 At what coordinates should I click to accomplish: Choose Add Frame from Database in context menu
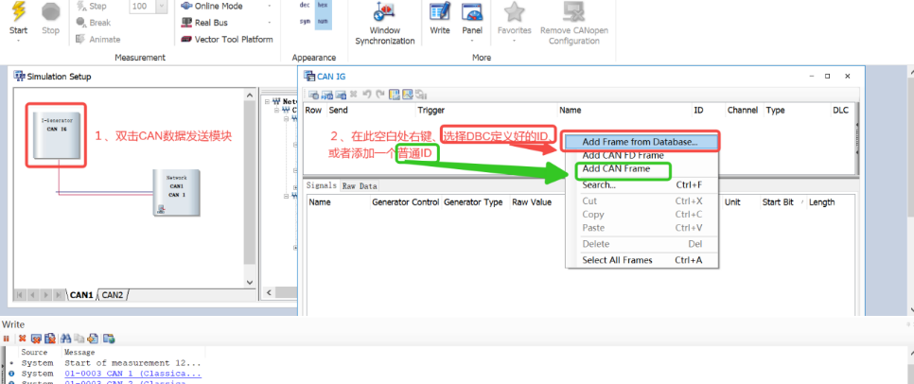(x=641, y=142)
